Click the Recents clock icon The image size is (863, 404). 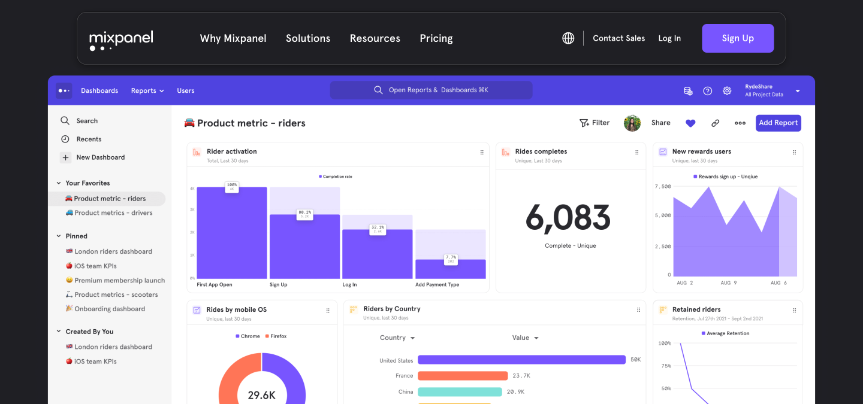[65, 139]
